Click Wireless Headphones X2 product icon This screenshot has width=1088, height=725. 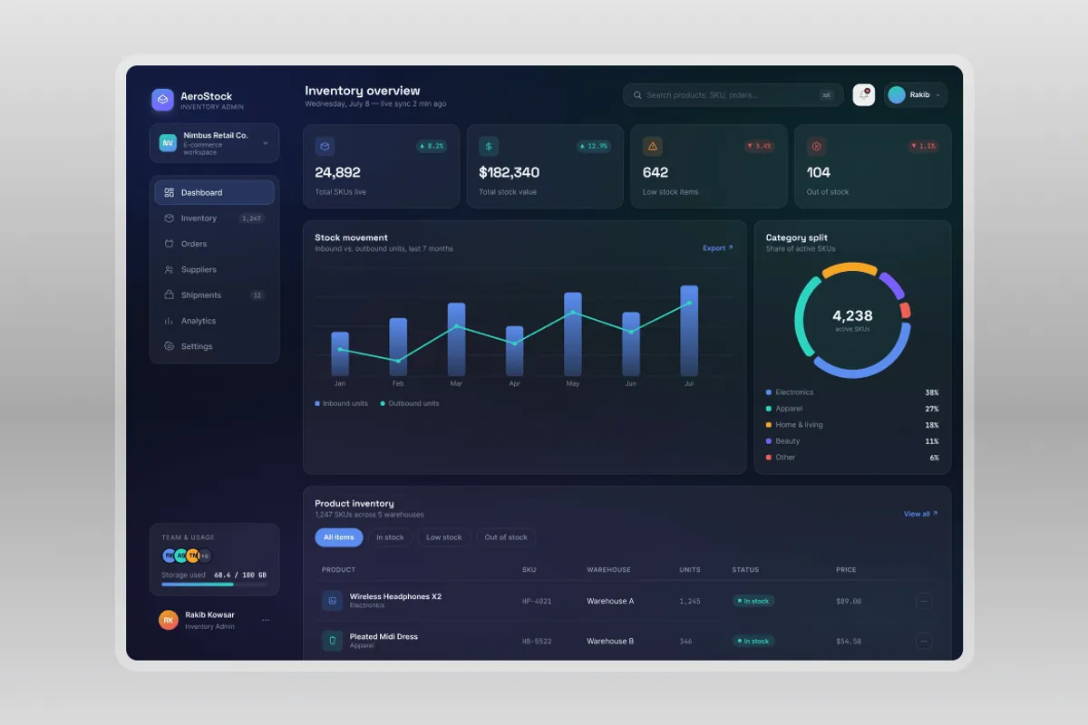pyautogui.click(x=333, y=601)
